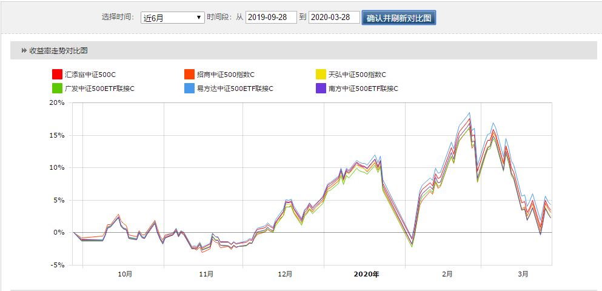Click the 时间段 label
602x291 pixels.
pyautogui.click(x=219, y=17)
